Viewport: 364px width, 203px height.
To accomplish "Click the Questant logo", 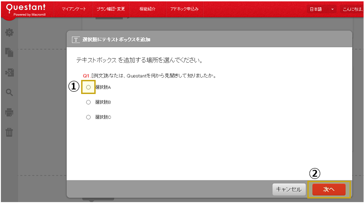I will (26, 10).
